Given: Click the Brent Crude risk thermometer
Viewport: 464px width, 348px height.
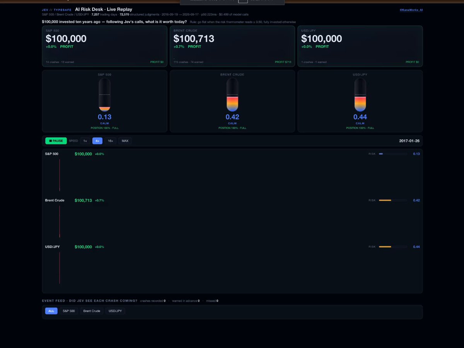Looking at the screenshot, I should click(x=232, y=95).
